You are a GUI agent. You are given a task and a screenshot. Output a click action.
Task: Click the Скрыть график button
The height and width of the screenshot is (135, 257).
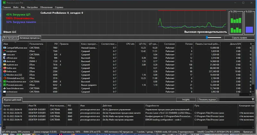[239, 38]
